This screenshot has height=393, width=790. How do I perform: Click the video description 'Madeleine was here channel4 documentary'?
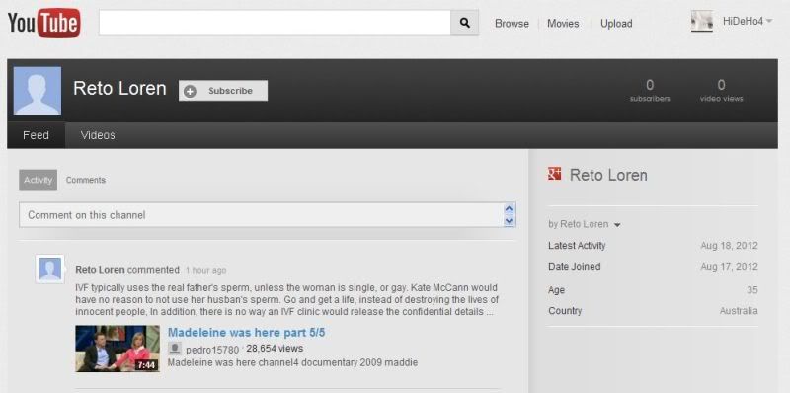click(292, 362)
